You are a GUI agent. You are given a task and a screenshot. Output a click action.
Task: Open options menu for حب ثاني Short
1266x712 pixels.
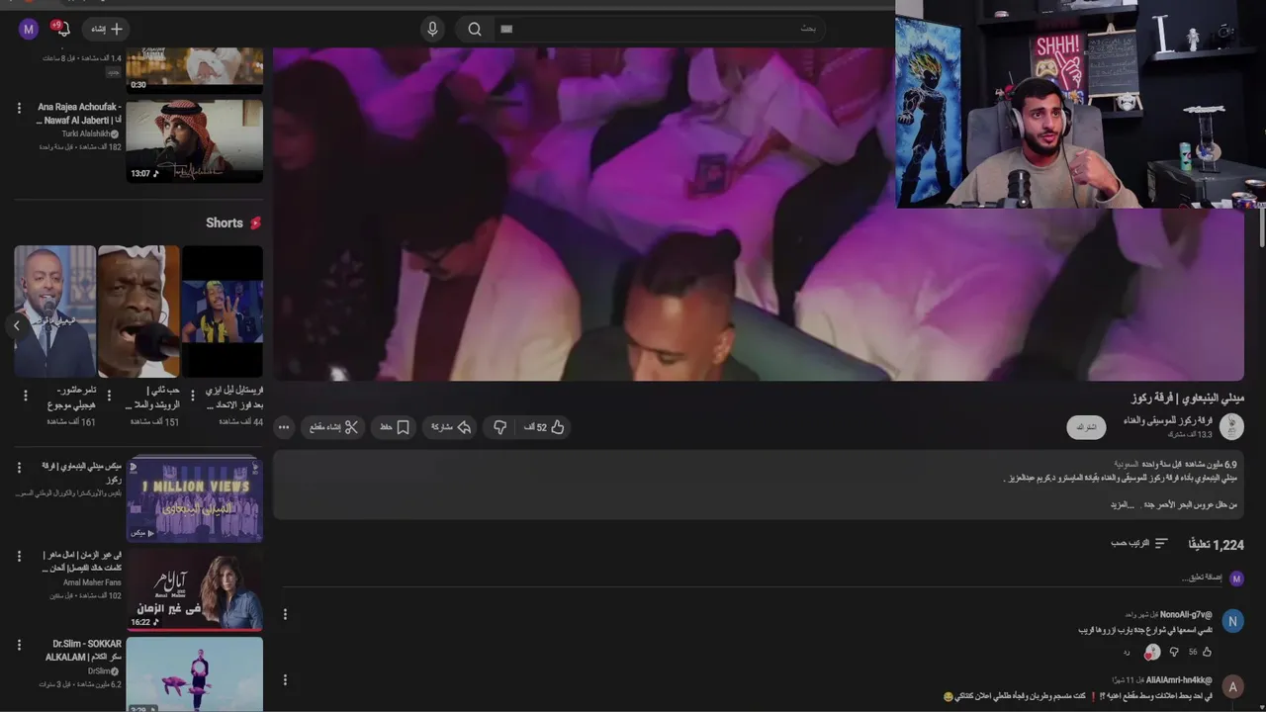click(109, 396)
